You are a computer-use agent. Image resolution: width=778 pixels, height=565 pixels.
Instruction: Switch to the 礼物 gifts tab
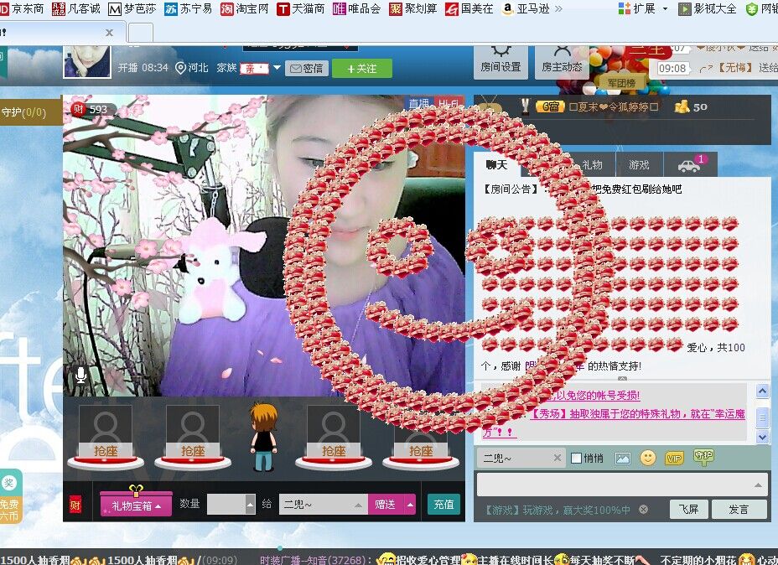[x=592, y=164]
